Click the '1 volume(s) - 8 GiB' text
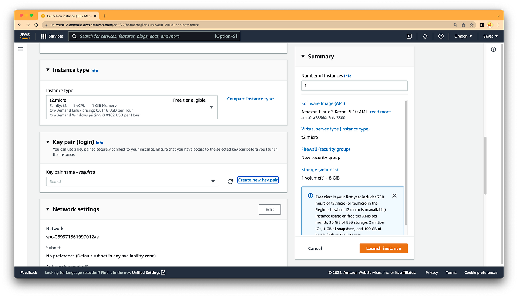The width and height of the screenshot is (518, 297). tap(320, 178)
